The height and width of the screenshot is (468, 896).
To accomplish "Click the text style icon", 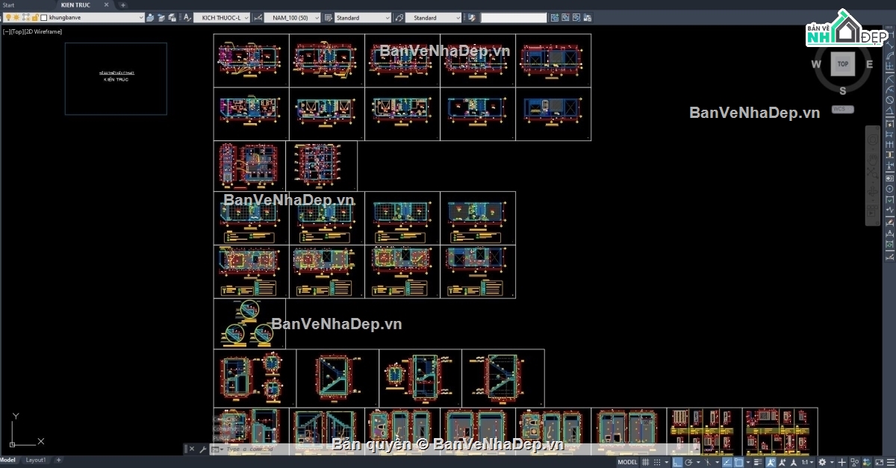I will pyautogui.click(x=187, y=17).
